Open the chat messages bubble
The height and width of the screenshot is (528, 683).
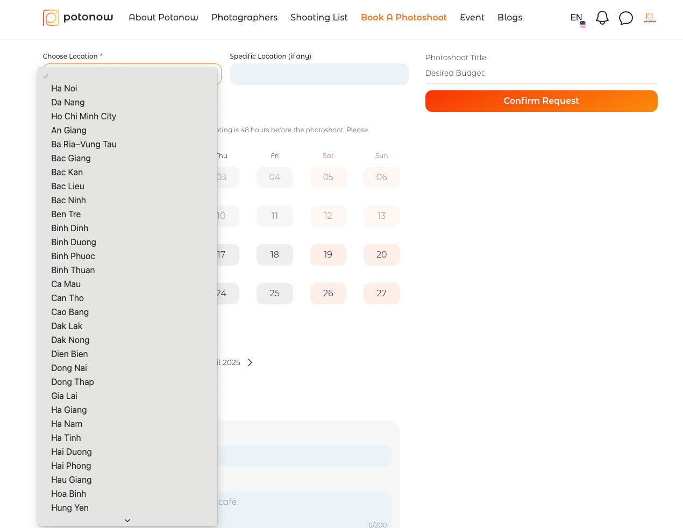(625, 17)
